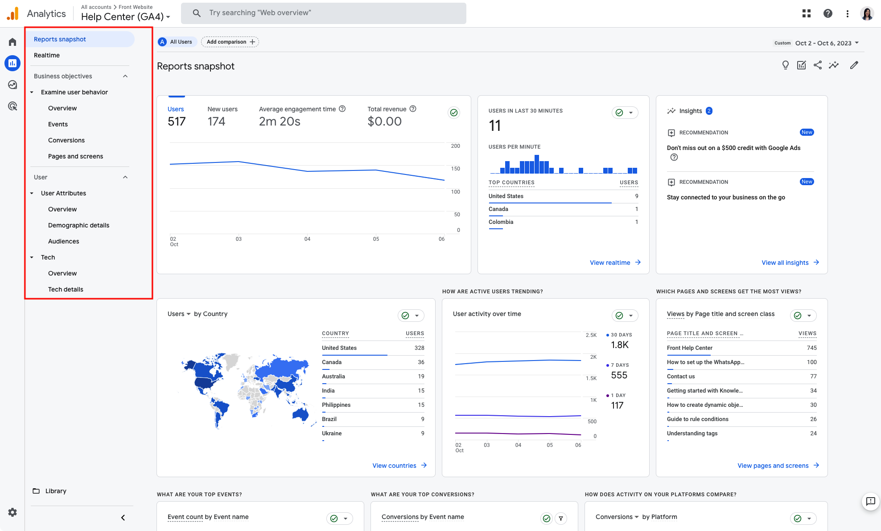This screenshot has width=881, height=531.
Task: Open the feedback chat icon
Action: (x=870, y=502)
